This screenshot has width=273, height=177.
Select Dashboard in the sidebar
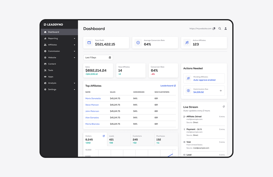click(53, 32)
